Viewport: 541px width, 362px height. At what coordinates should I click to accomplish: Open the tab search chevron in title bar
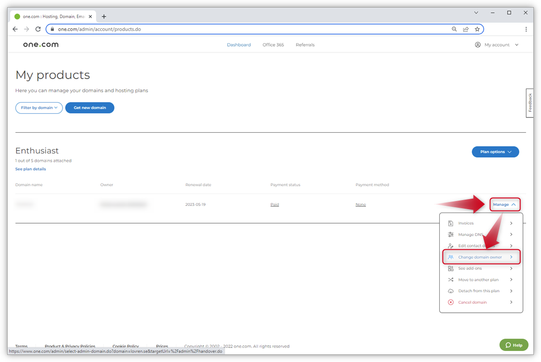[x=476, y=13]
